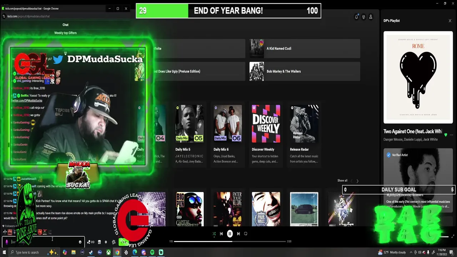
Task: Open the ROME album cover artwork
Action: click(x=418, y=77)
